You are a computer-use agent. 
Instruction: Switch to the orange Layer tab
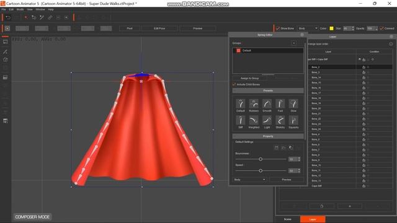pos(313,219)
